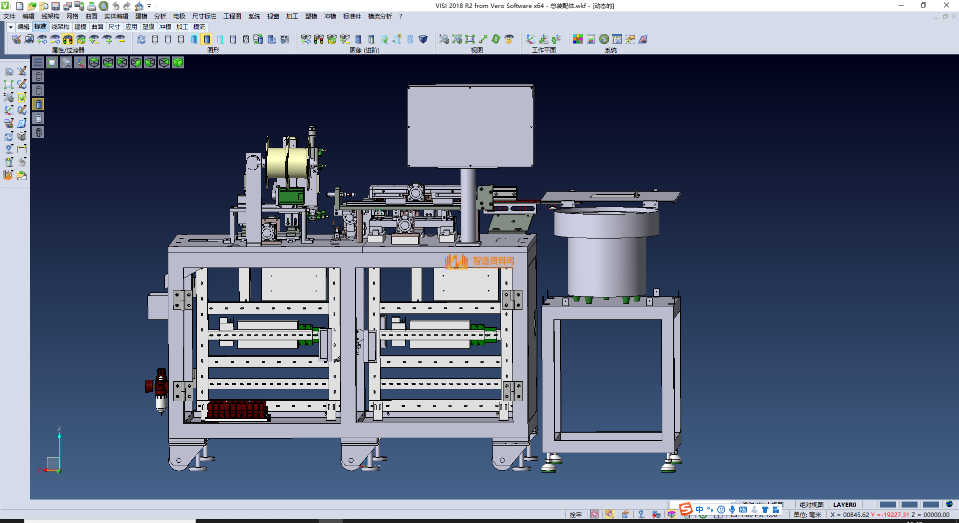Click the 单位: 毫米 units button

coord(807,515)
